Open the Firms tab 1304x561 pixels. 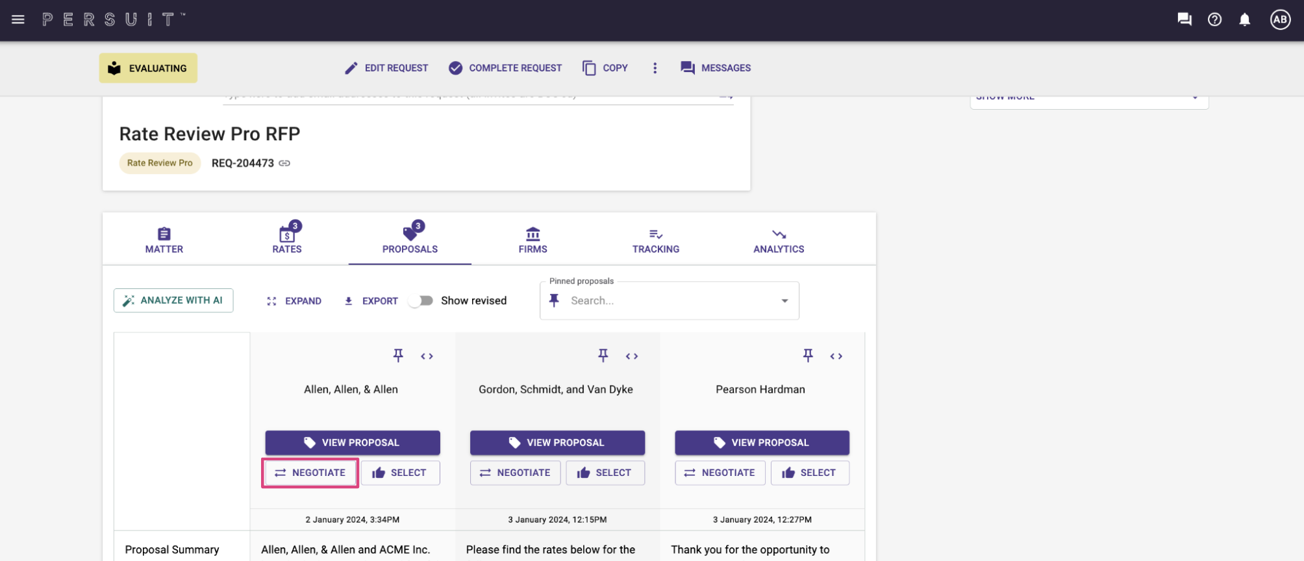[533, 240]
